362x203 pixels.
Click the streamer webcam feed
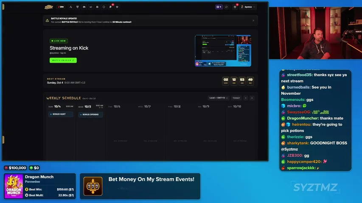(315, 33)
